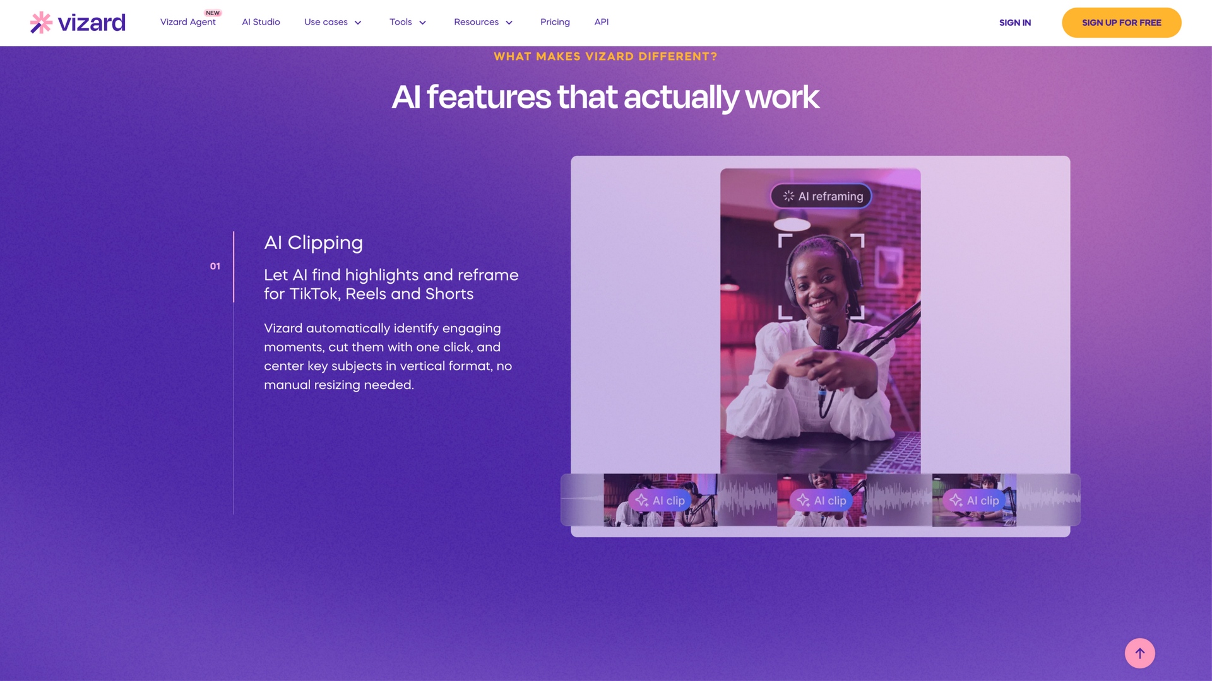Click 'WHAT MAKES VIZARD DIFFERENT?' text
This screenshot has width=1212, height=681.
coord(605,57)
